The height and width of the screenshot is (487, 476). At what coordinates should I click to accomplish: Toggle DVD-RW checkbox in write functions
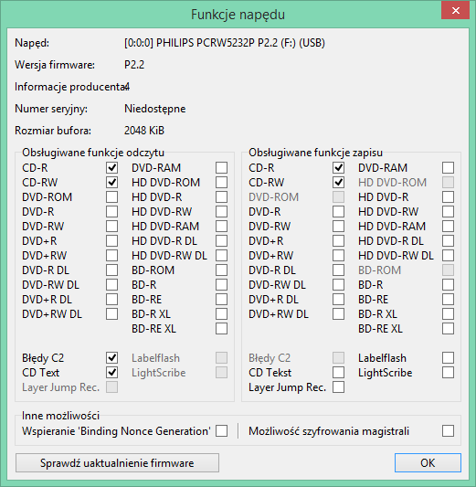click(x=338, y=226)
